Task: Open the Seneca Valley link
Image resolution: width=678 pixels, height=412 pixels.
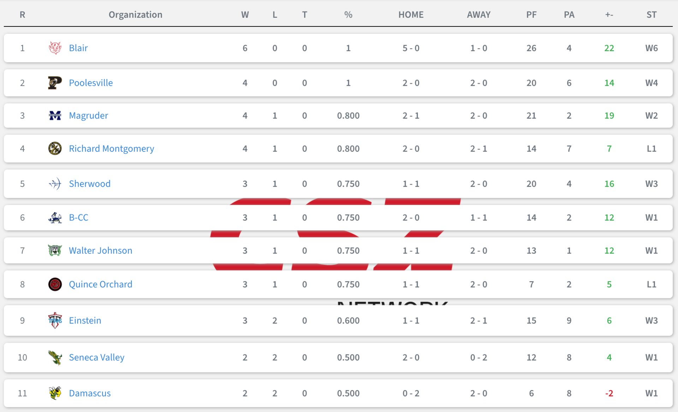Action: (x=97, y=357)
